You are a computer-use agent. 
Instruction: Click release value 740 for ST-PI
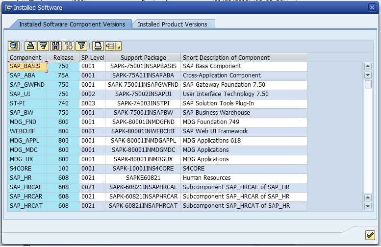pyautogui.click(x=63, y=103)
